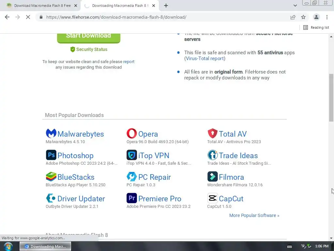Screen dimensions: 334x251
Task: Open the Malwarebytes download link
Action: point(81,134)
